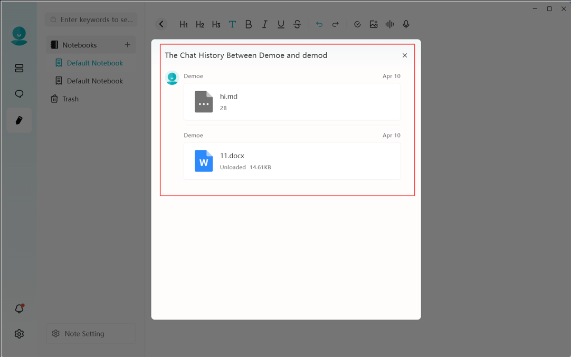This screenshot has height=357, width=571.
Task: Minimize the application window
Action: pyautogui.click(x=535, y=9)
